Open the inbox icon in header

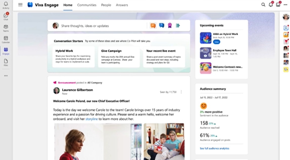coord(278,5)
